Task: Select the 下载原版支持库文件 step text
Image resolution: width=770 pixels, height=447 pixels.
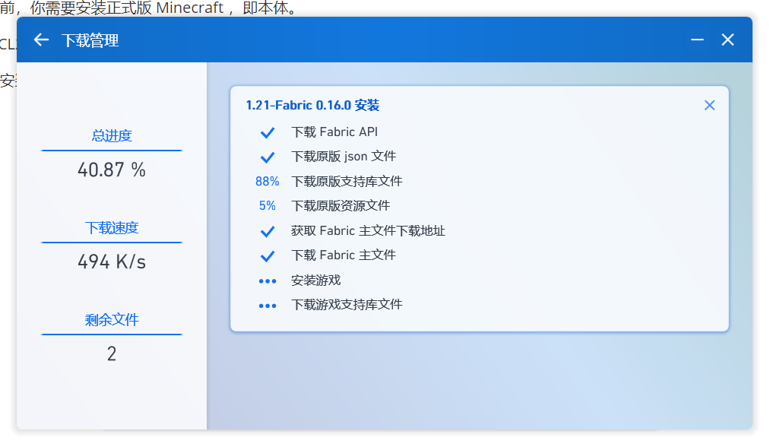Action: click(x=347, y=182)
